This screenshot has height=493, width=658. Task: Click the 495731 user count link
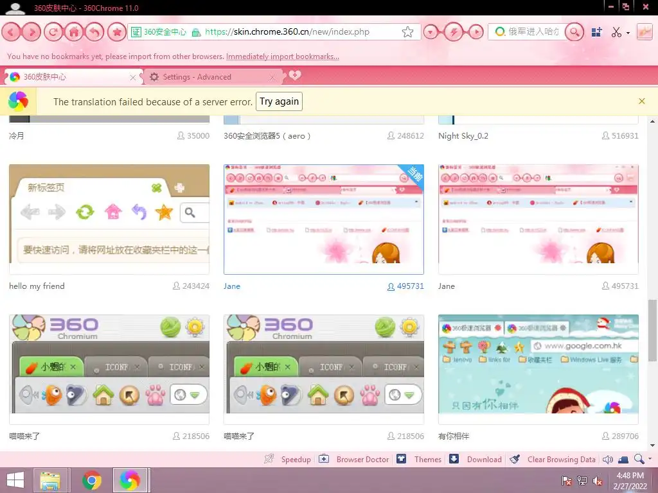coord(405,286)
